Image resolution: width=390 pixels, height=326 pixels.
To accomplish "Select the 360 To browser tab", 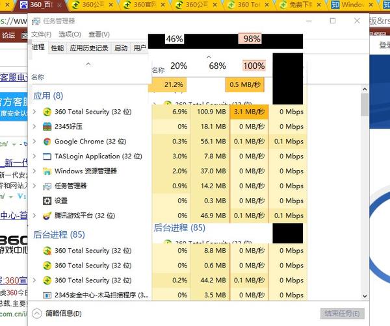I will pyautogui.click(x=250, y=5).
